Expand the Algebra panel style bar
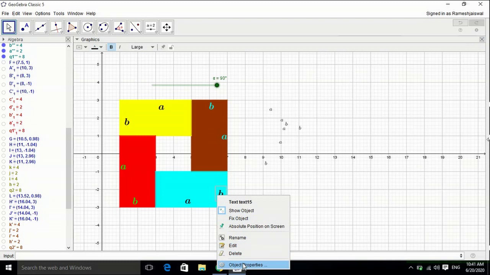This screenshot has width=490, height=275. point(3,39)
